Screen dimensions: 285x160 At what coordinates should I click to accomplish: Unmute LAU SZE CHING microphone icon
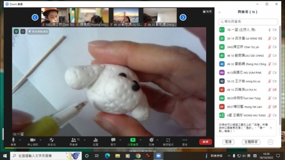[269, 56]
